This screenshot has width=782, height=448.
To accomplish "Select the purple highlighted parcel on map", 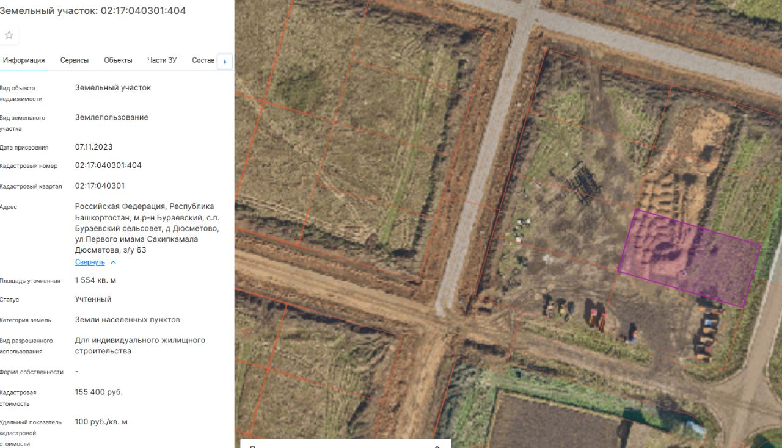I will tap(690, 258).
